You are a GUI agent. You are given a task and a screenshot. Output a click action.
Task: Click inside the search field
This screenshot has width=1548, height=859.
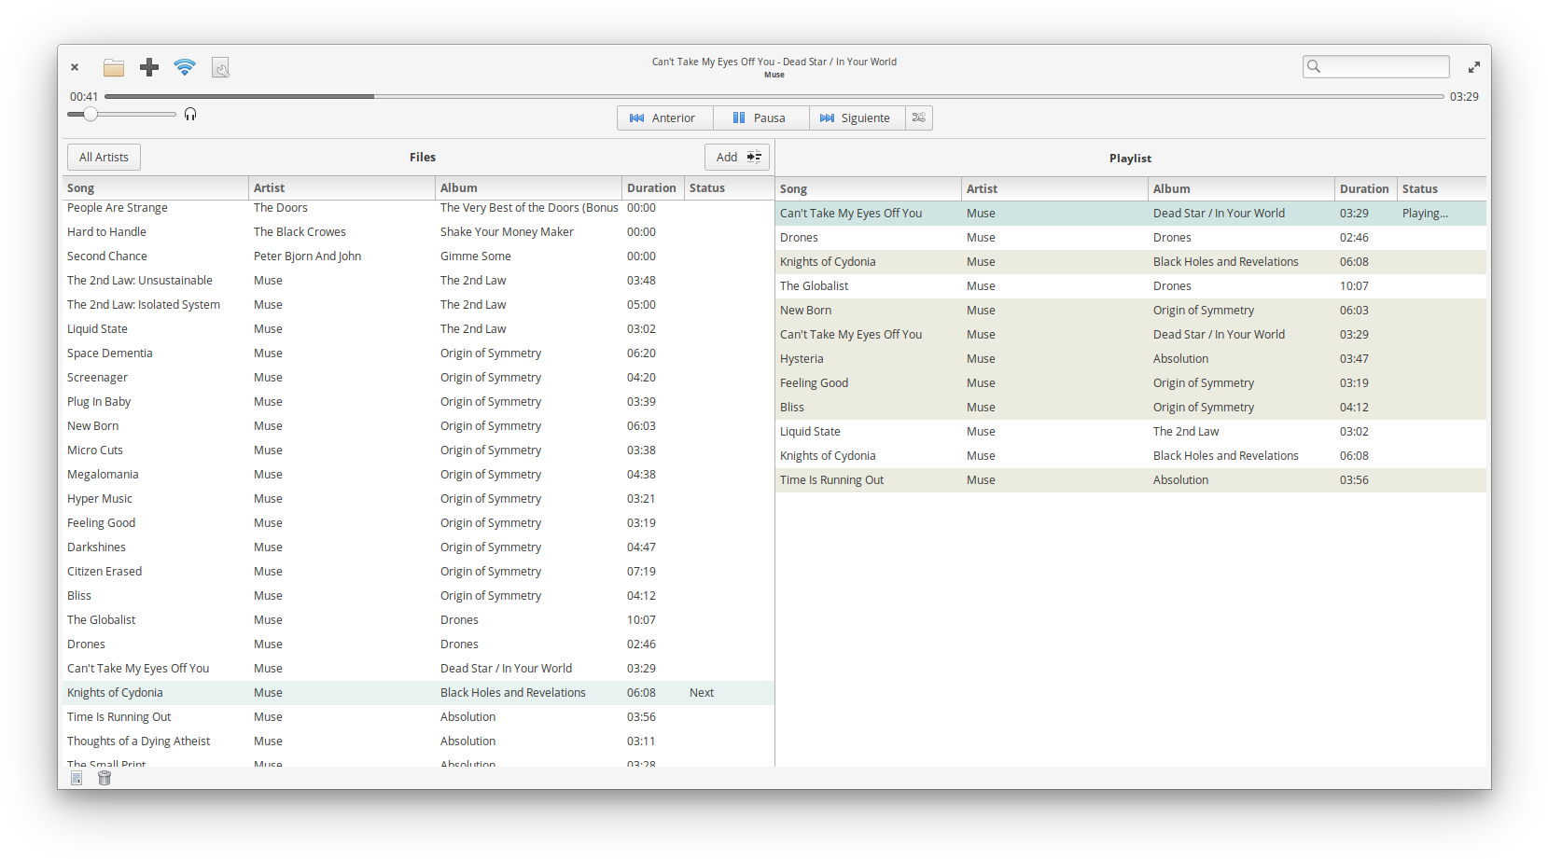[1376, 66]
